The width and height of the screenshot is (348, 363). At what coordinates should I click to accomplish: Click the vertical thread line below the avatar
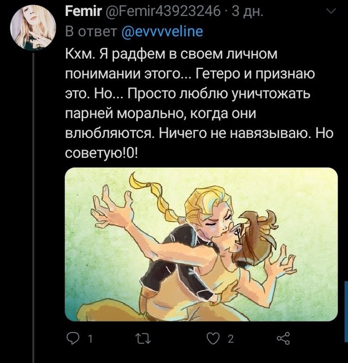(x=33, y=199)
